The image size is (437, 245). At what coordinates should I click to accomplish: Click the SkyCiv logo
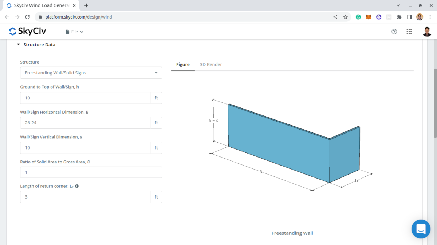27,32
